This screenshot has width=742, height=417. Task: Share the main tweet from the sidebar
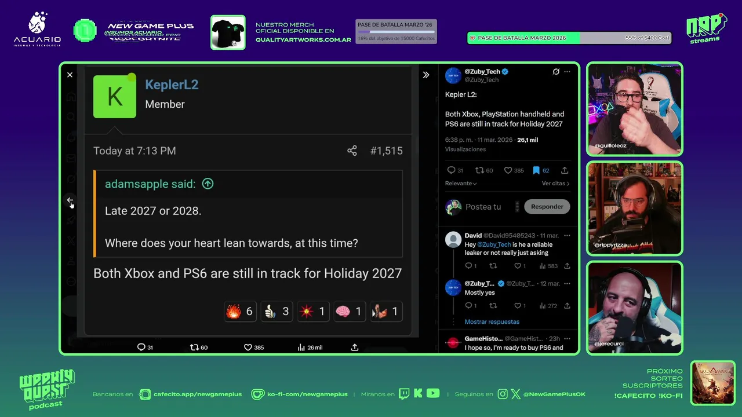tap(565, 170)
